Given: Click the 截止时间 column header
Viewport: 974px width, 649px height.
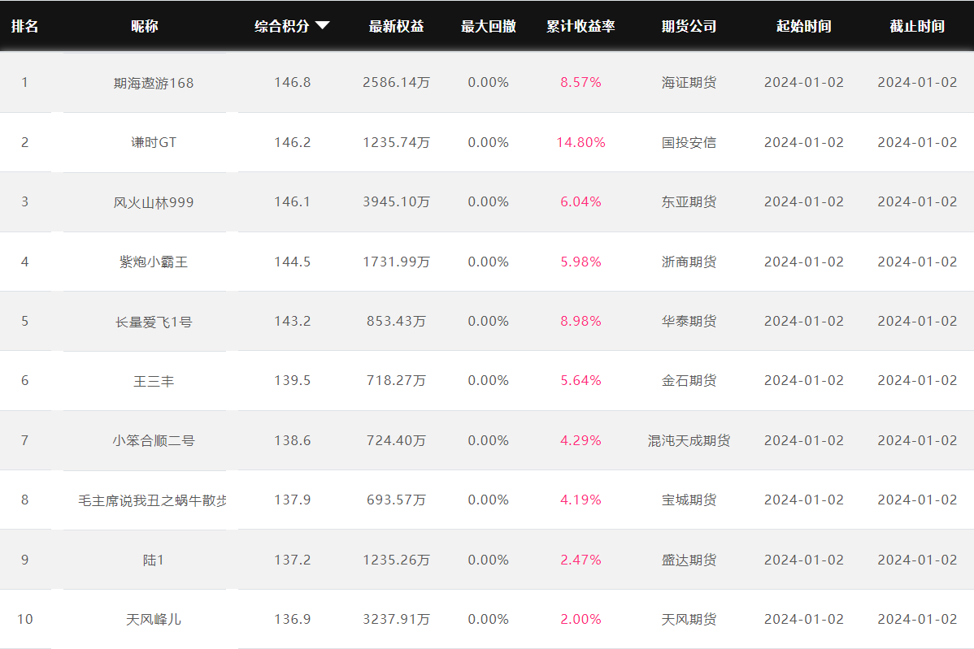Looking at the screenshot, I should coord(917,26).
